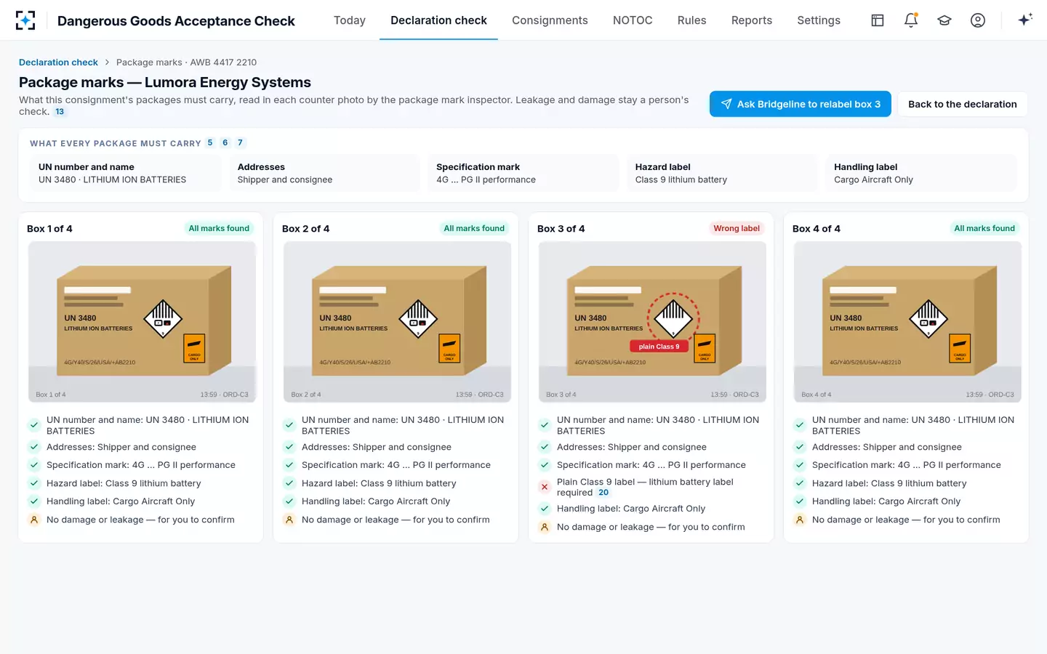Click Box 4's No damage or leakage line
Image resolution: width=1047 pixels, height=654 pixels.
906,520
